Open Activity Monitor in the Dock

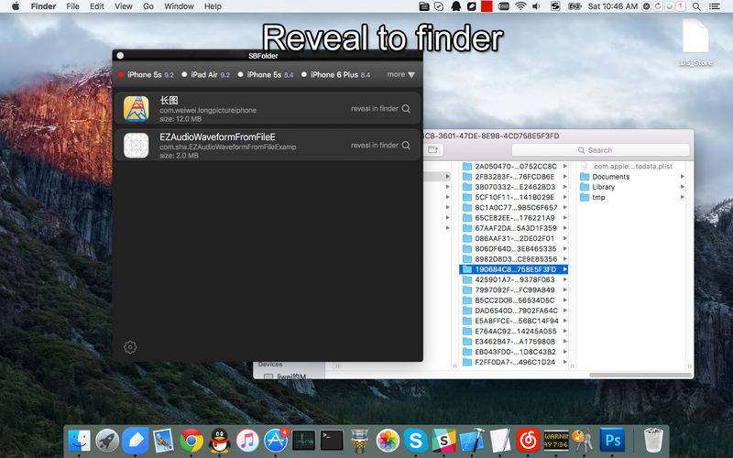(x=304, y=441)
